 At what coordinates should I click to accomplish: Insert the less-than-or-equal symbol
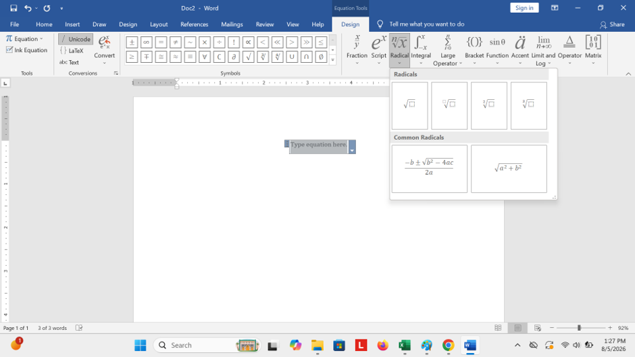[x=321, y=42]
